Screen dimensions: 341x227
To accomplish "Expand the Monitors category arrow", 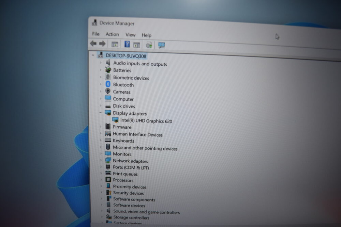I will pos(101,153).
